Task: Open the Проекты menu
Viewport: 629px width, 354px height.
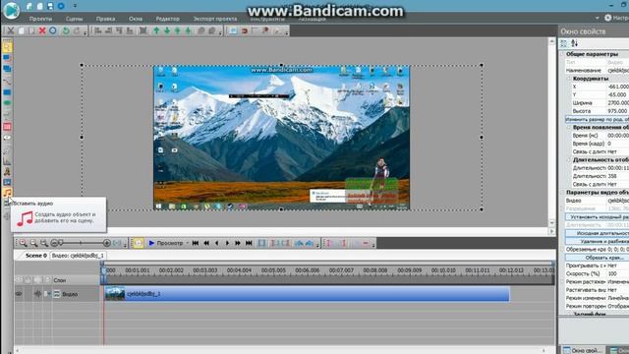Action: pyautogui.click(x=40, y=19)
